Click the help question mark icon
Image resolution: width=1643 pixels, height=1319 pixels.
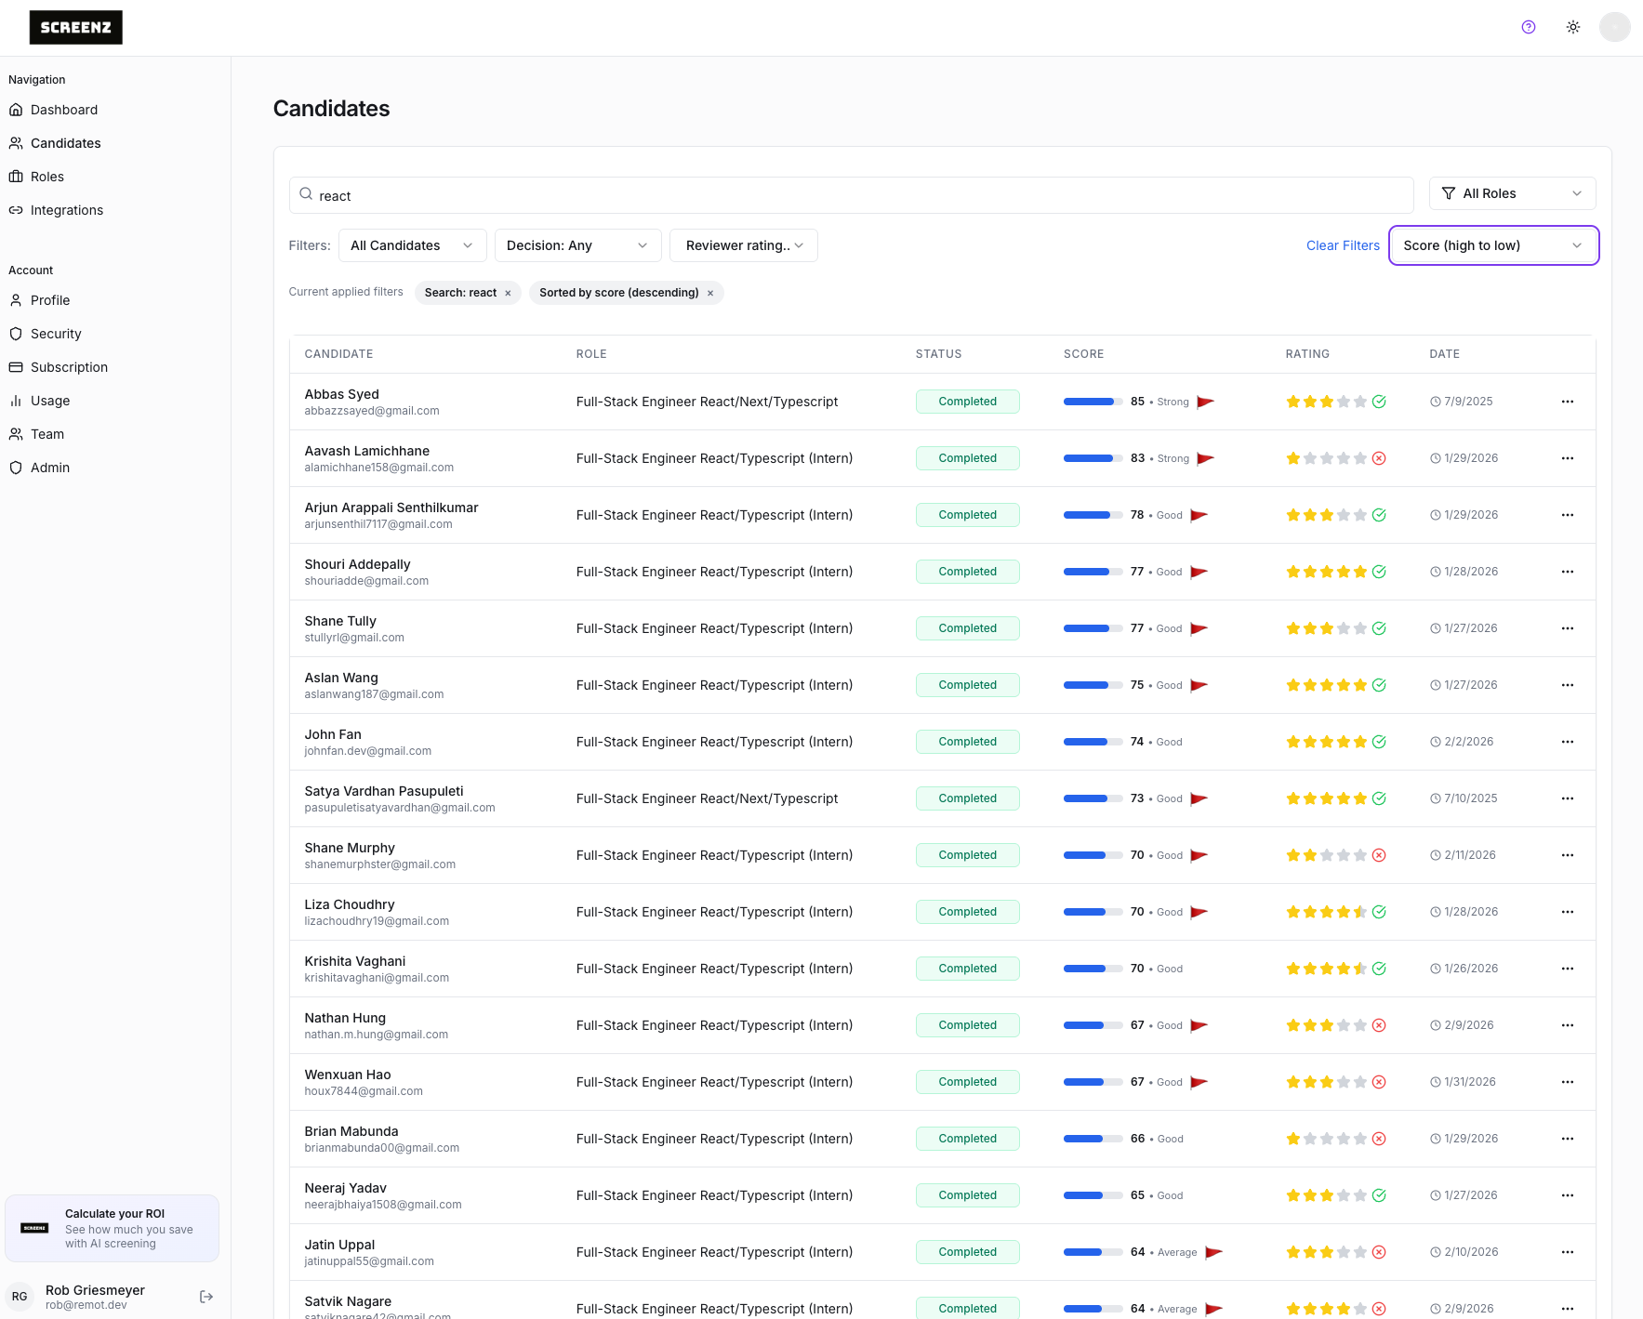coord(1528,27)
